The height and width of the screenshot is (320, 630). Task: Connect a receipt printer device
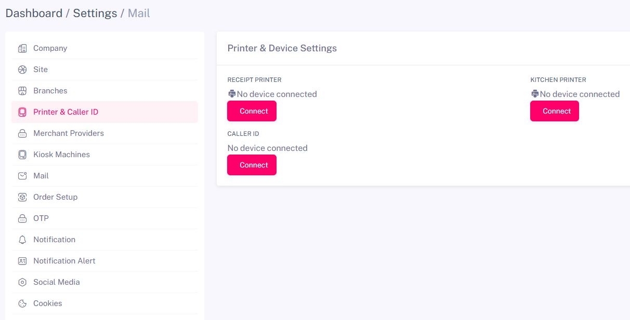pyautogui.click(x=252, y=110)
